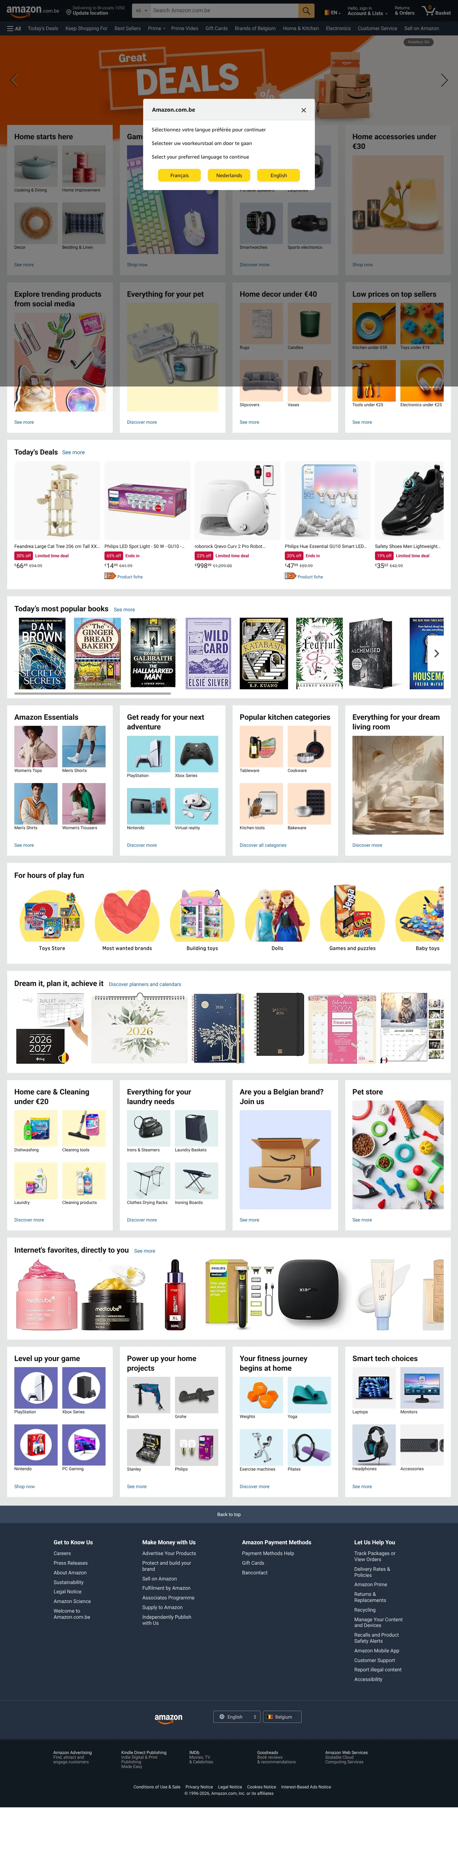Choose English as preferred language
Image resolution: width=458 pixels, height=1851 pixels.
click(278, 175)
